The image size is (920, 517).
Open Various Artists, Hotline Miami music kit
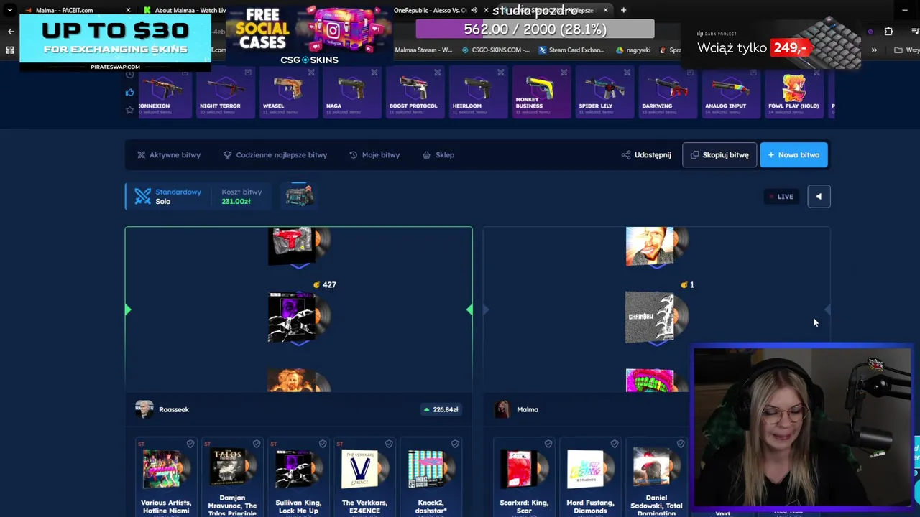point(166,477)
